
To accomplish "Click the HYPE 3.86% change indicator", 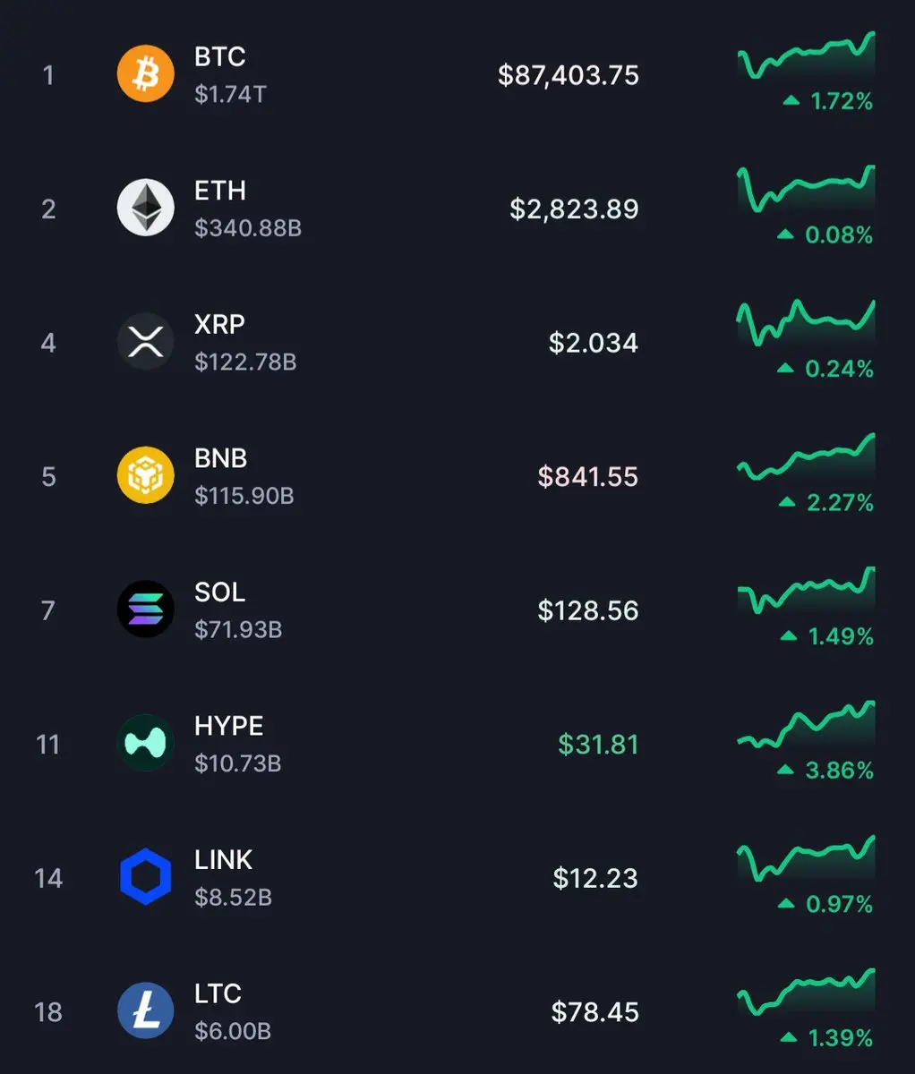I will (x=825, y=771).
